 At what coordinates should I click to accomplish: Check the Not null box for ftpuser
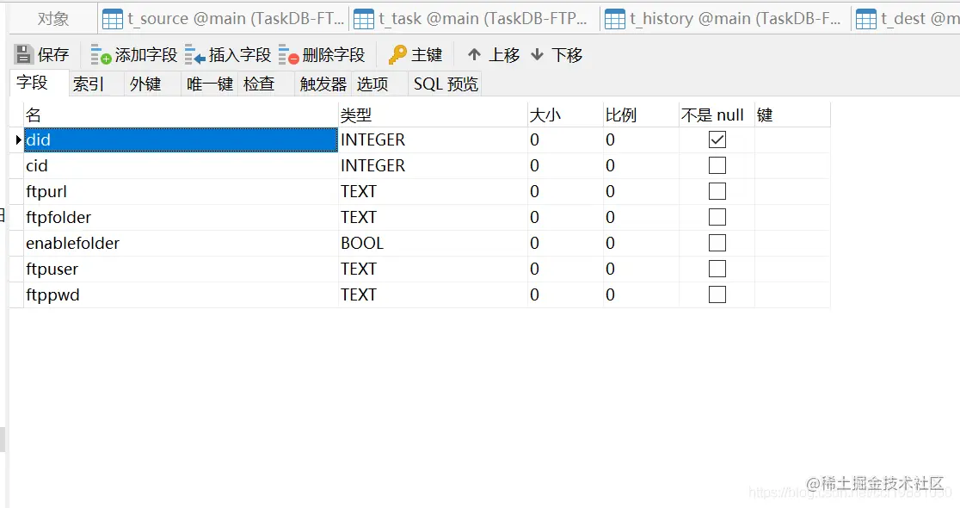pyautogui.click(x=717, y=269)
